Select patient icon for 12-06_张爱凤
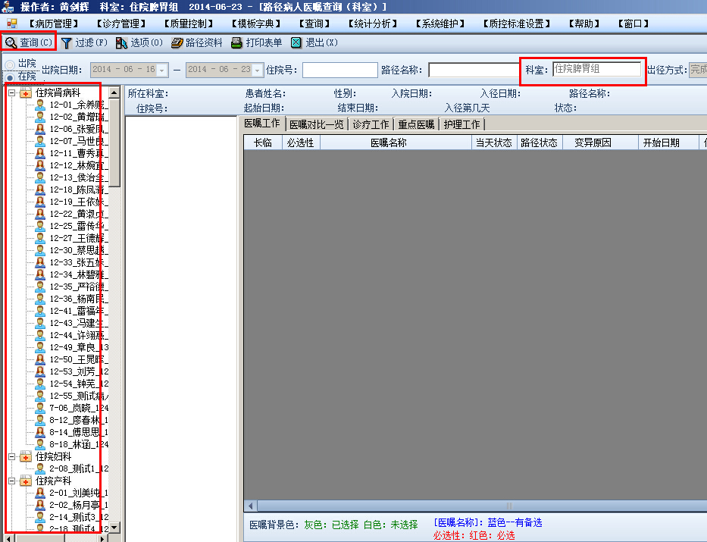The image size is (707, 542). (40, 130)
